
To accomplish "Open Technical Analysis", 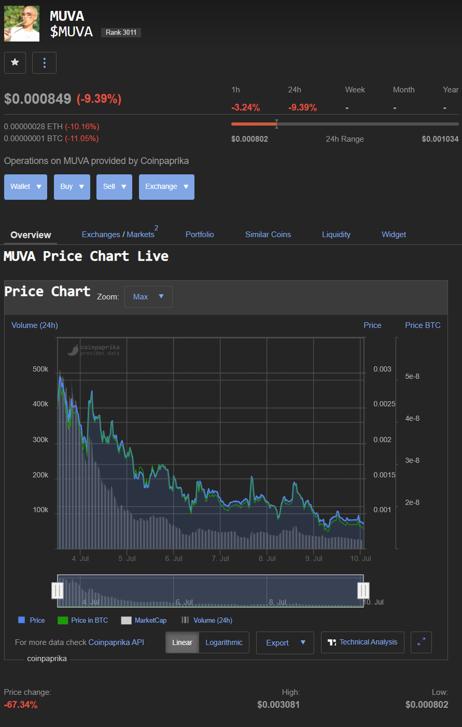I will click(x=362, y=642).
